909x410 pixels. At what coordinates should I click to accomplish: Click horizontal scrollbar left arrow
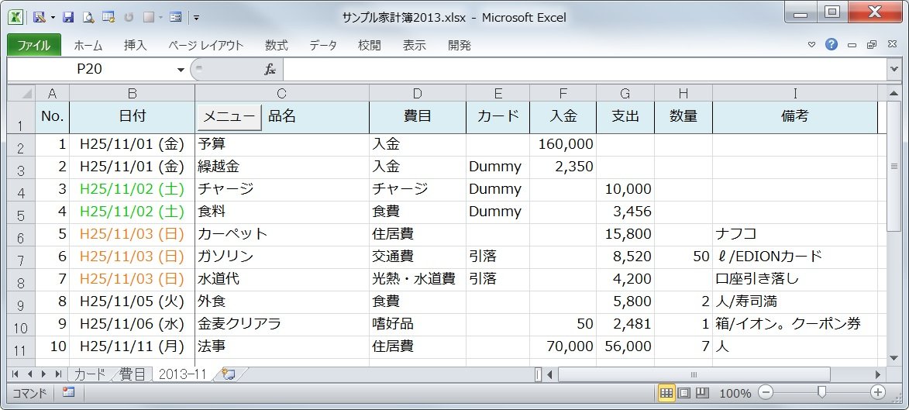(x=550, y=374)
